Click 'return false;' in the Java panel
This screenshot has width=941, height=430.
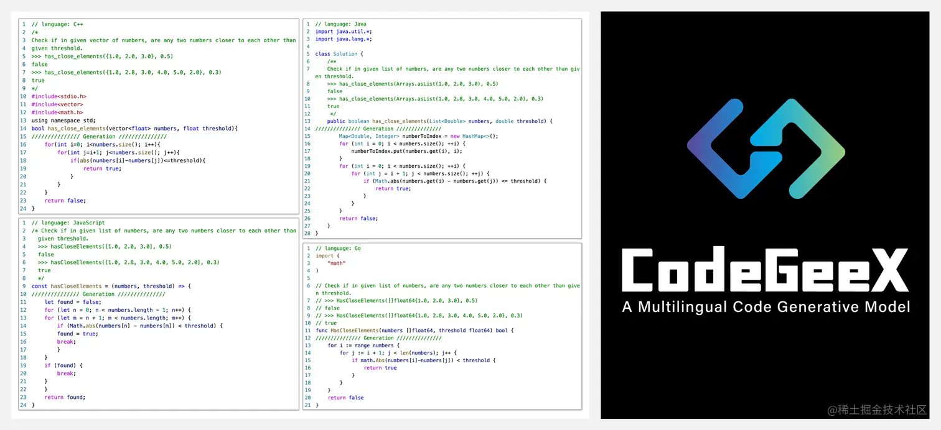[358, 218]
